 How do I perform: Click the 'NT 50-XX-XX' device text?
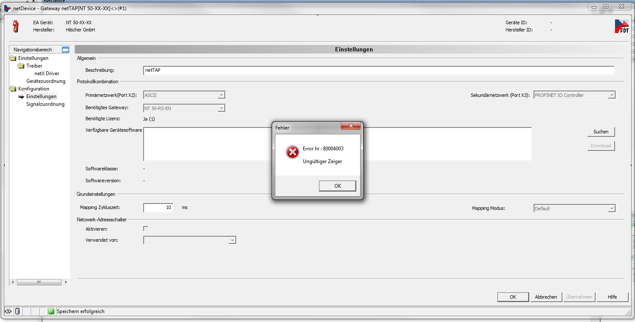coord(79,22)
